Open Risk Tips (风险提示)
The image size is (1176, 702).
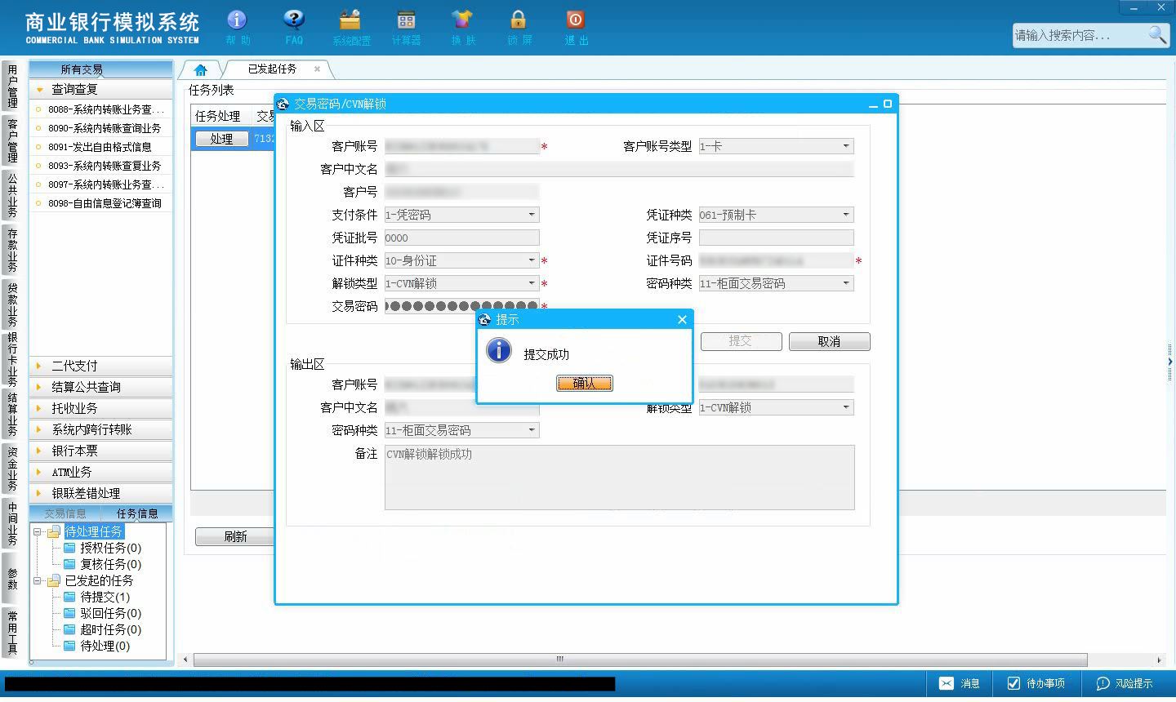point(1125,683)
